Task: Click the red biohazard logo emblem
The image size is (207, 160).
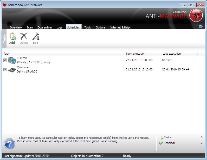Action: (196, 15)
